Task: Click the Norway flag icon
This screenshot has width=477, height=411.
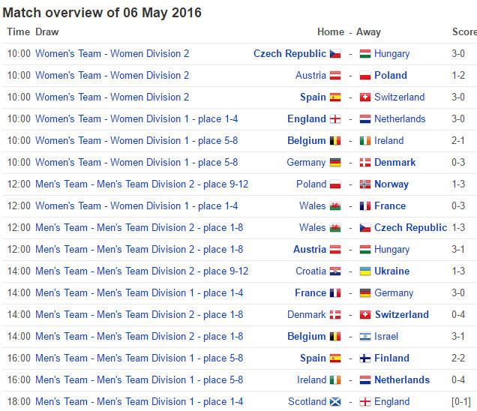Action: [x=366, y=184]
